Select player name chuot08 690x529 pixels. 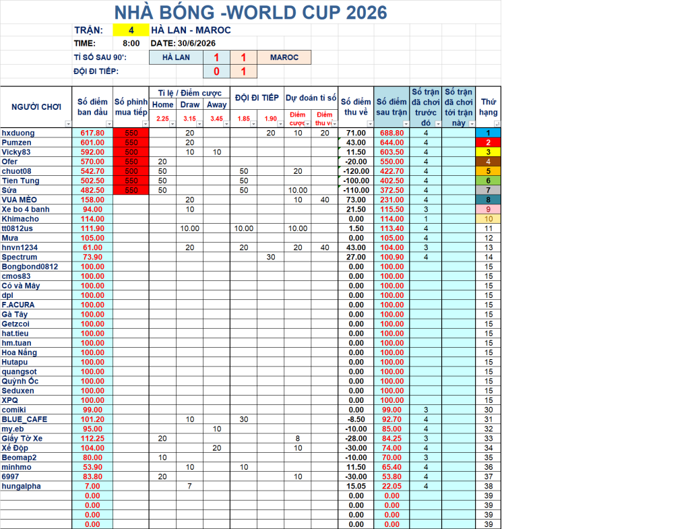16,171
